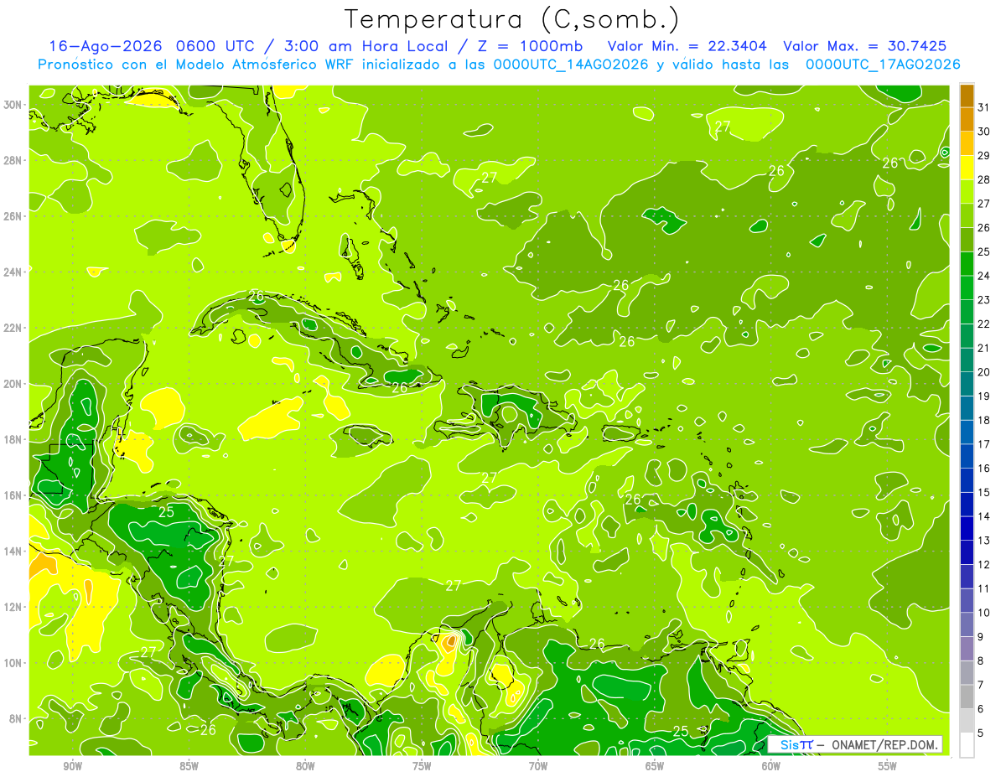The image size is (1006, 777).
Task: Click the '5' label on the color scale
Action: click(x=981, y=733)
